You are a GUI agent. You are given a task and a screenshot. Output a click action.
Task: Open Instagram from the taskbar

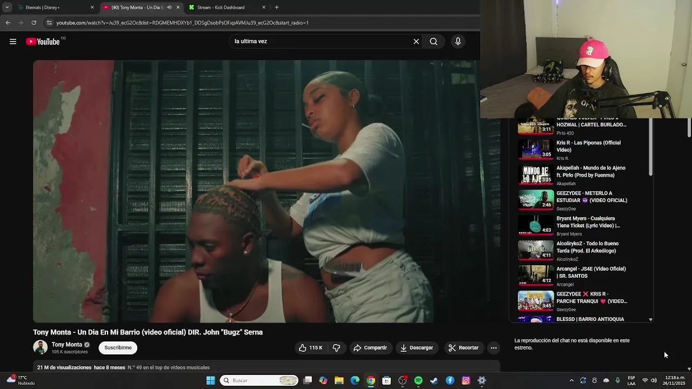click(466, 380)
